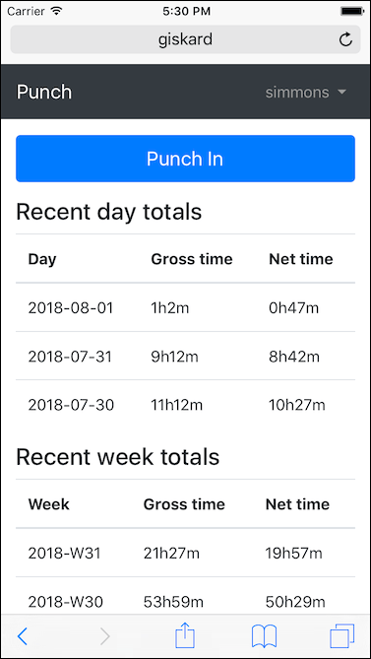Click the dropdown caret beside simmons
This screenshot has height=659, width=371.
pyautogui.click(x=342, y=92)
